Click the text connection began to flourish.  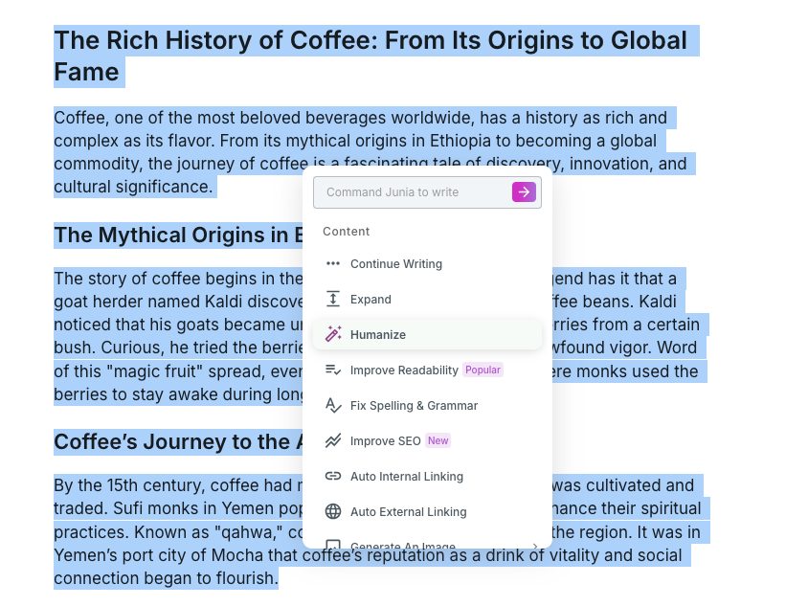(x=166, y=578)
